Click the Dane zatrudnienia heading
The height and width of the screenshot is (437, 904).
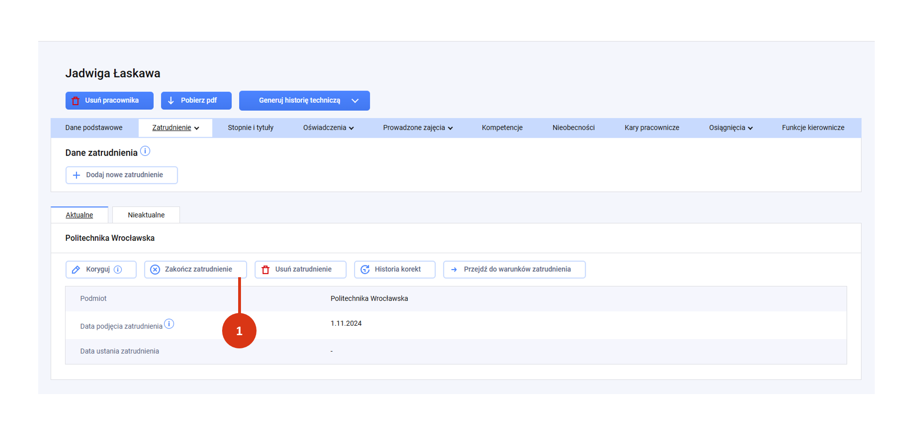(x=101, y=153)
